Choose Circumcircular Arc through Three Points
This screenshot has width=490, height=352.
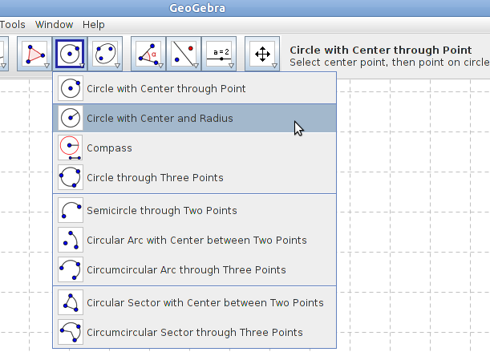[194, 269]
